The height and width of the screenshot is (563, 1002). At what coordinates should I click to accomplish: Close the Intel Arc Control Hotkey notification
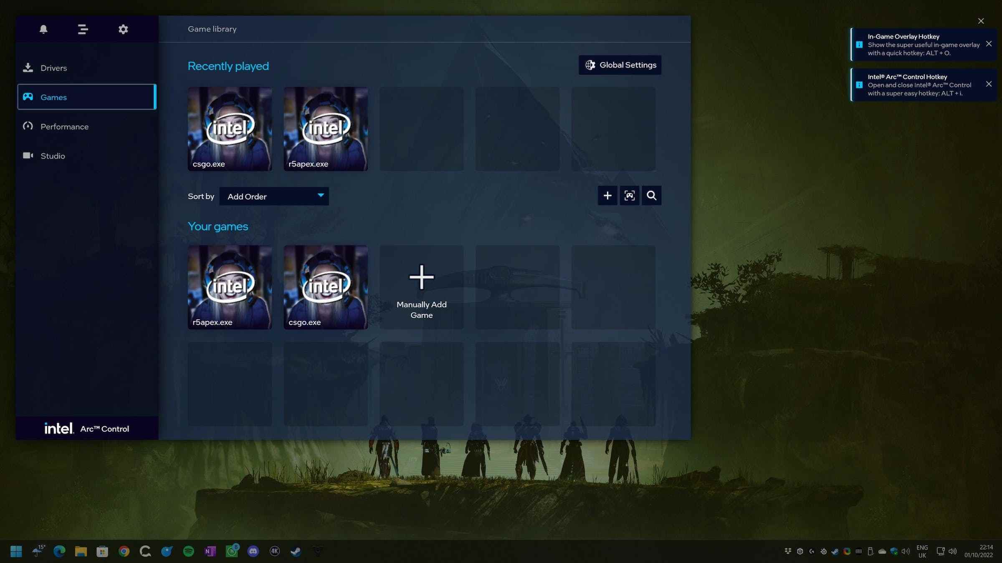(989, 84)
